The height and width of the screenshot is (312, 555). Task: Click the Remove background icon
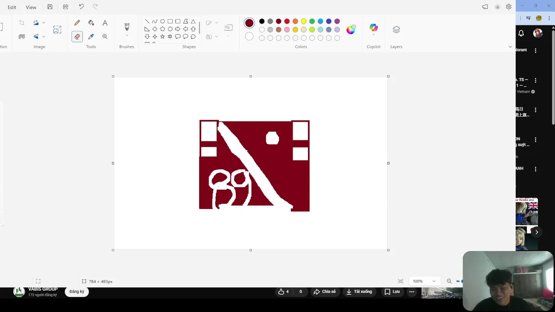click(22, 36)
